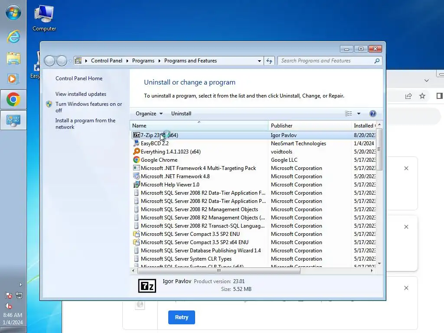Open the address bar history dropdown
Viewport: 444px width, 333px height.
(x=259, y=61)
